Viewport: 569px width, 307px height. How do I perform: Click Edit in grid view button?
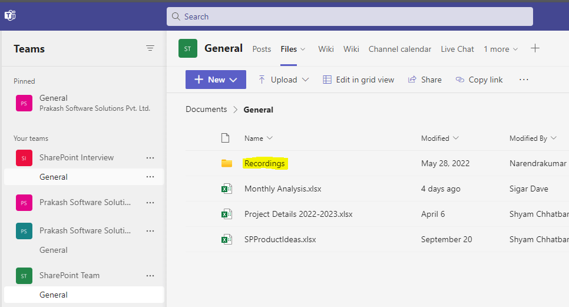[358, 80]
